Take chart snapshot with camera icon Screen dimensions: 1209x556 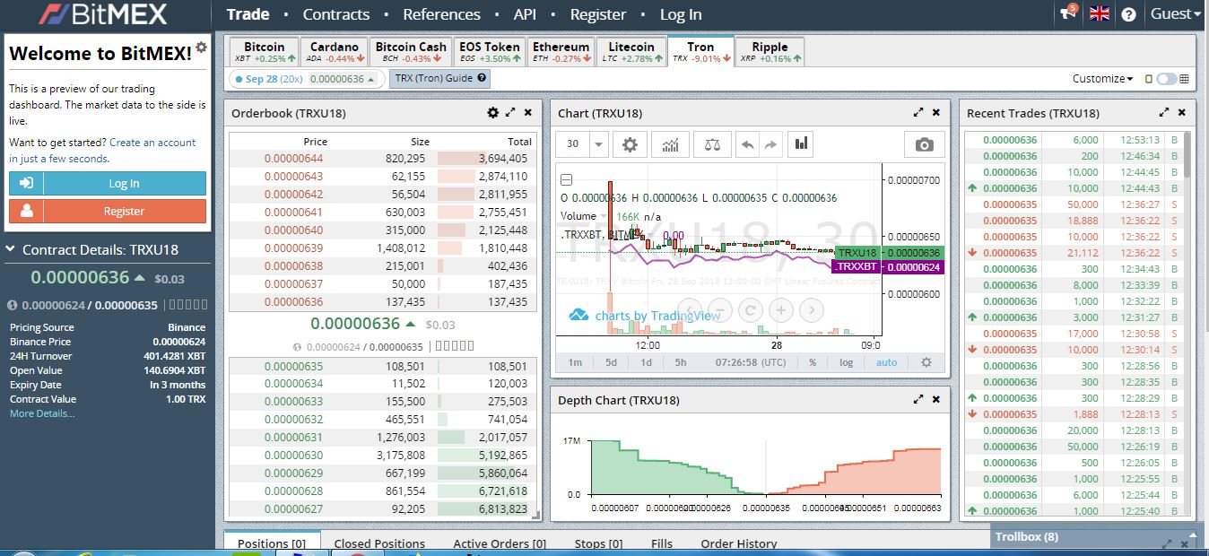click(x=924, y=144)
